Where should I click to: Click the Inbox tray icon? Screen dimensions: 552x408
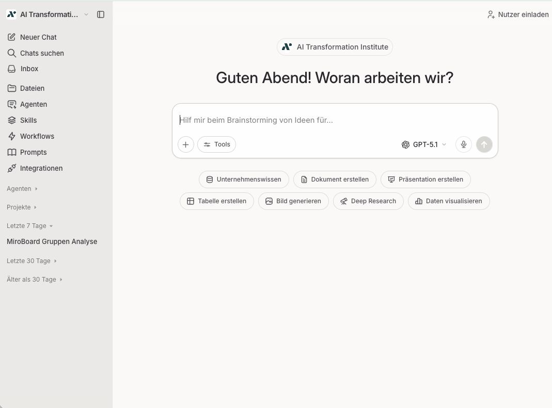(x=11, y=69)
